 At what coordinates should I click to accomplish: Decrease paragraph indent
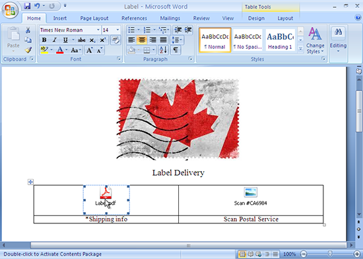tap(178, 30)
